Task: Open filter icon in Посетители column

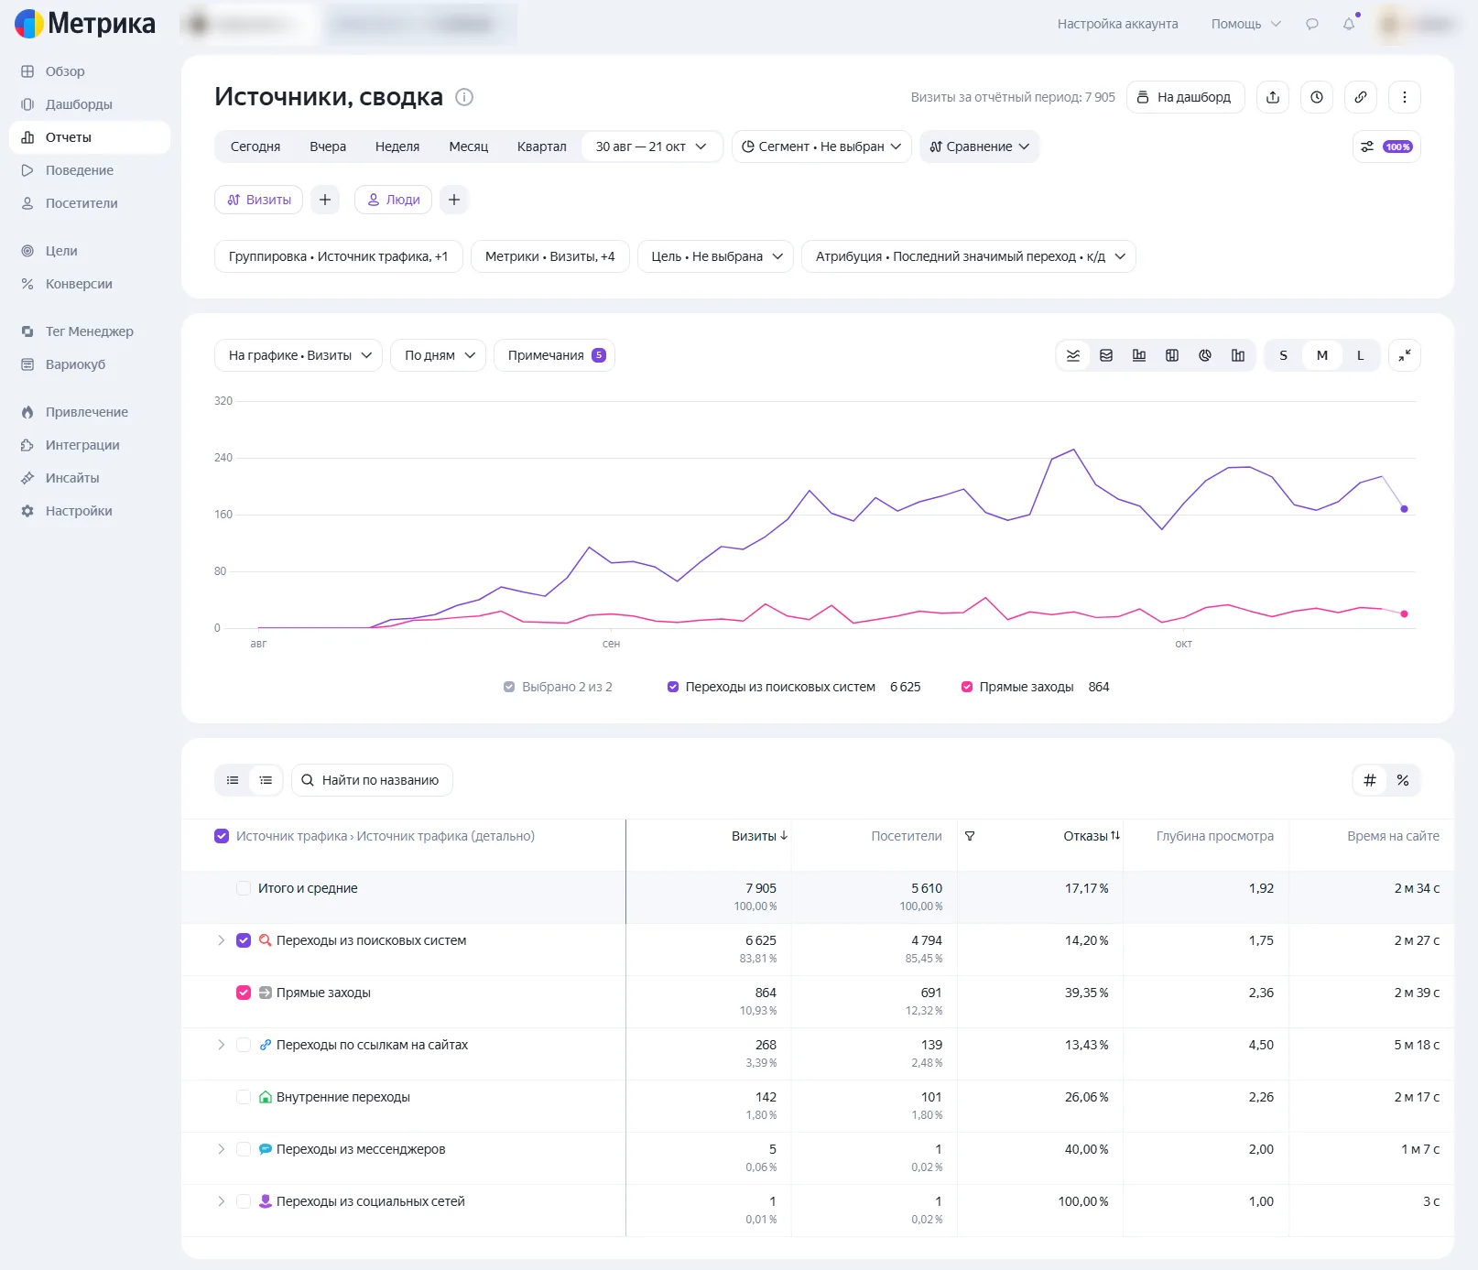Action: (970, 836)
